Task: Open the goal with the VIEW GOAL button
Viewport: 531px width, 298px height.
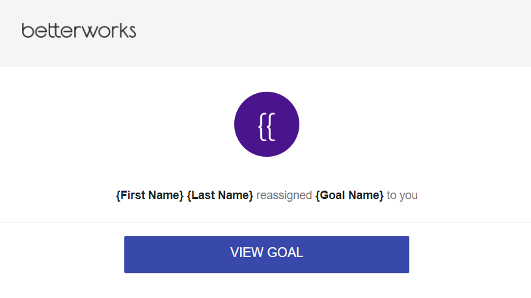Action: point(267,254)
